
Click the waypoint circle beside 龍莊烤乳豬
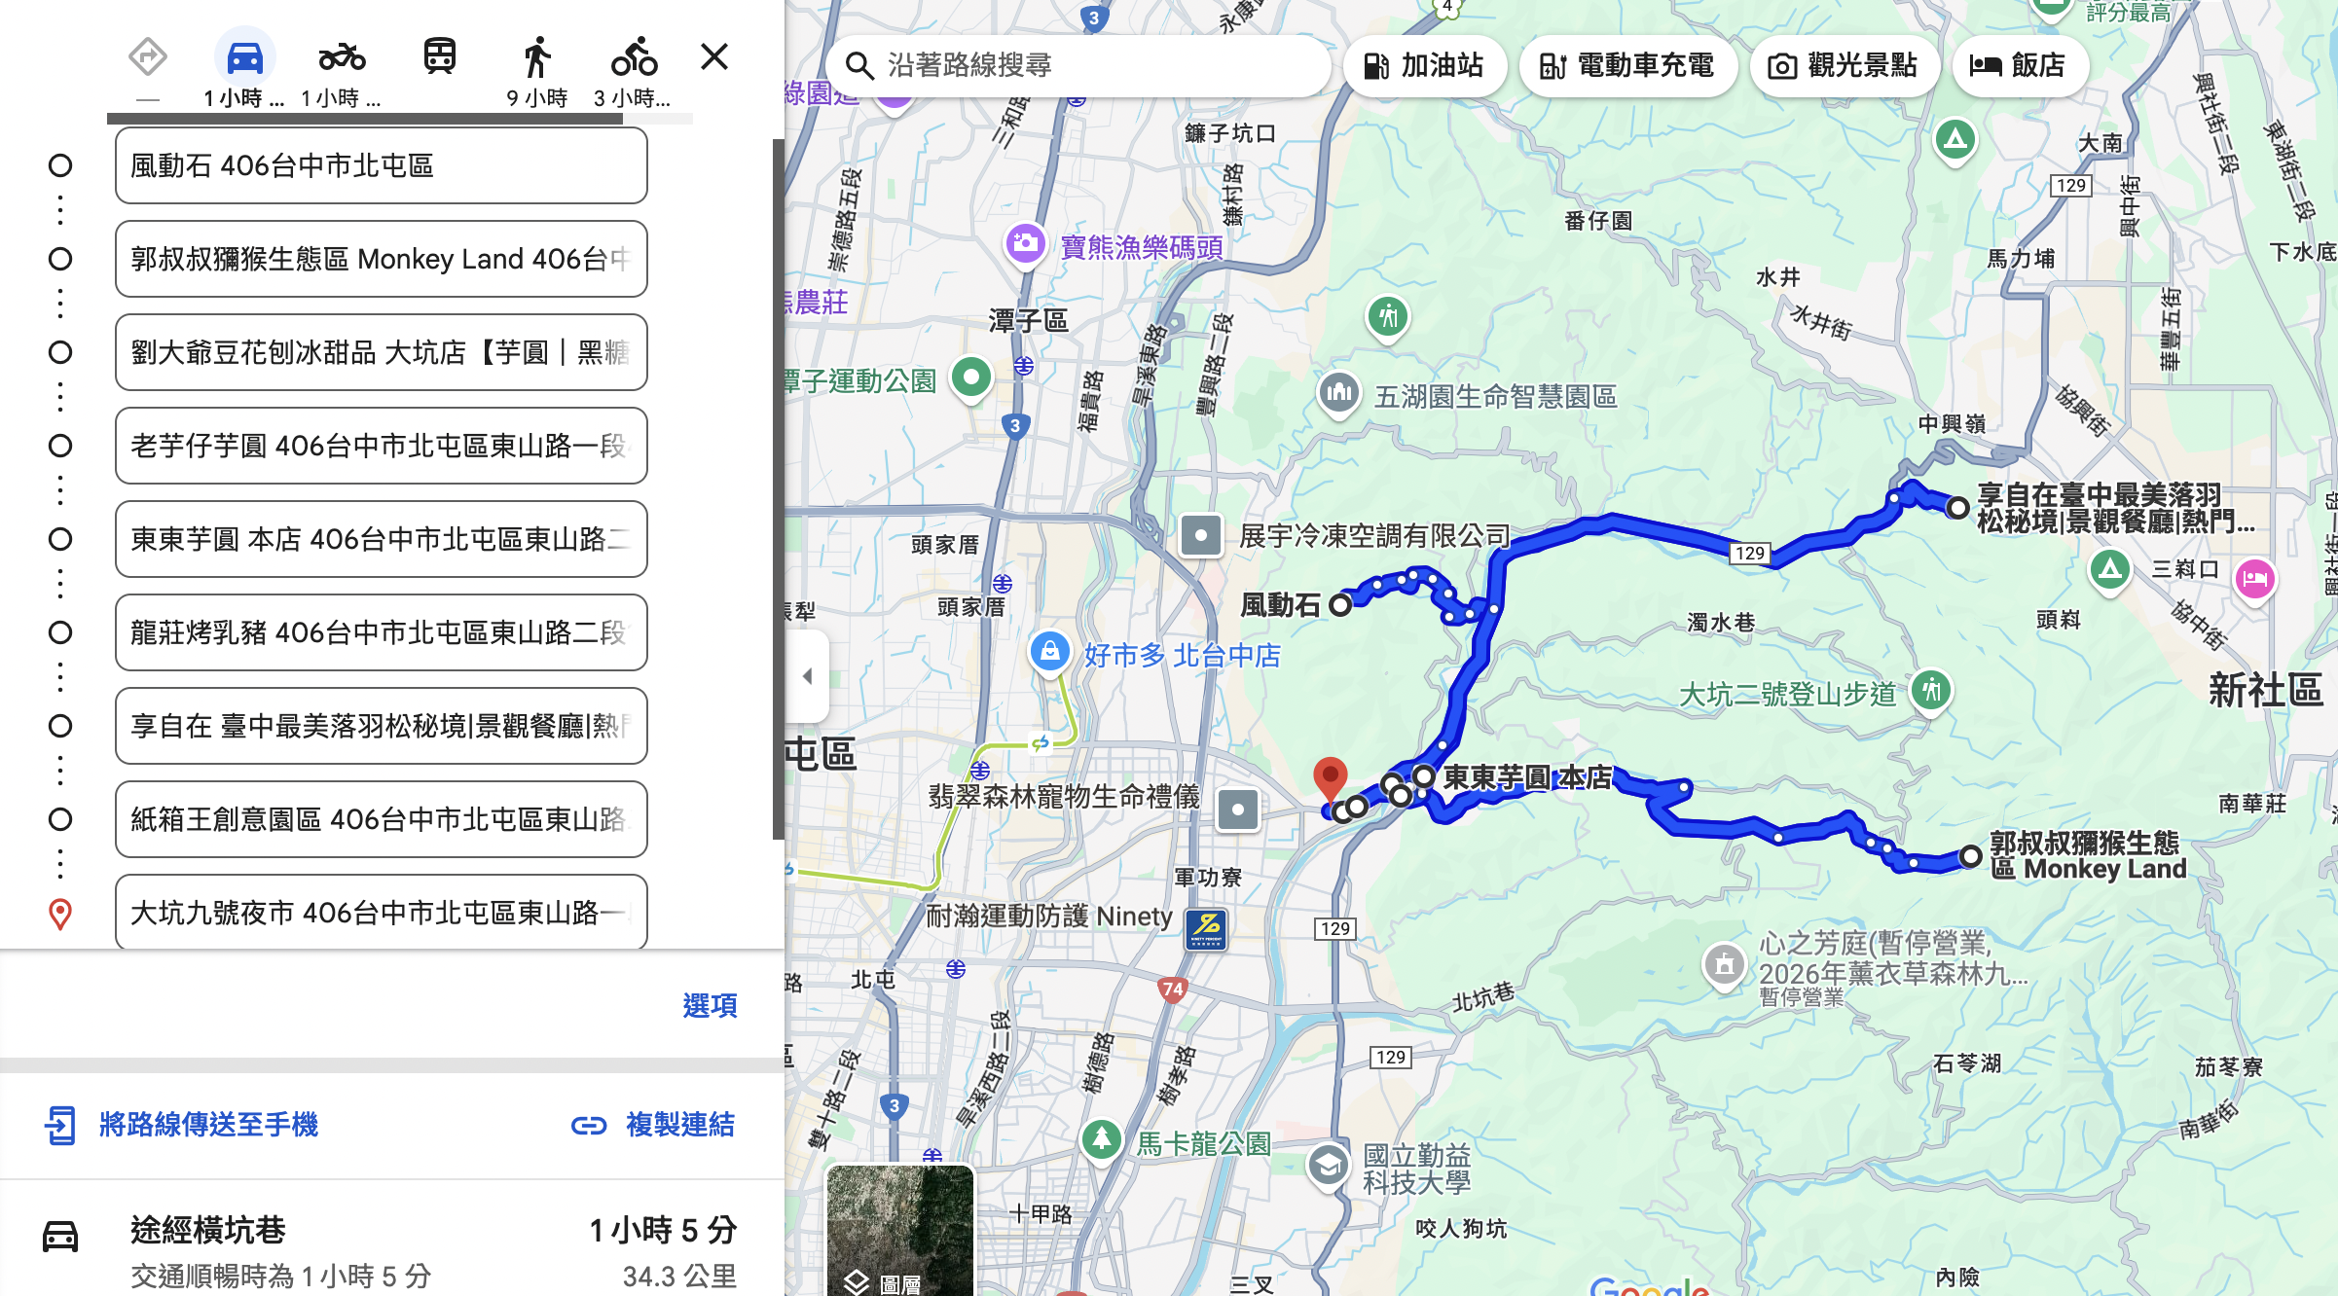60,632
